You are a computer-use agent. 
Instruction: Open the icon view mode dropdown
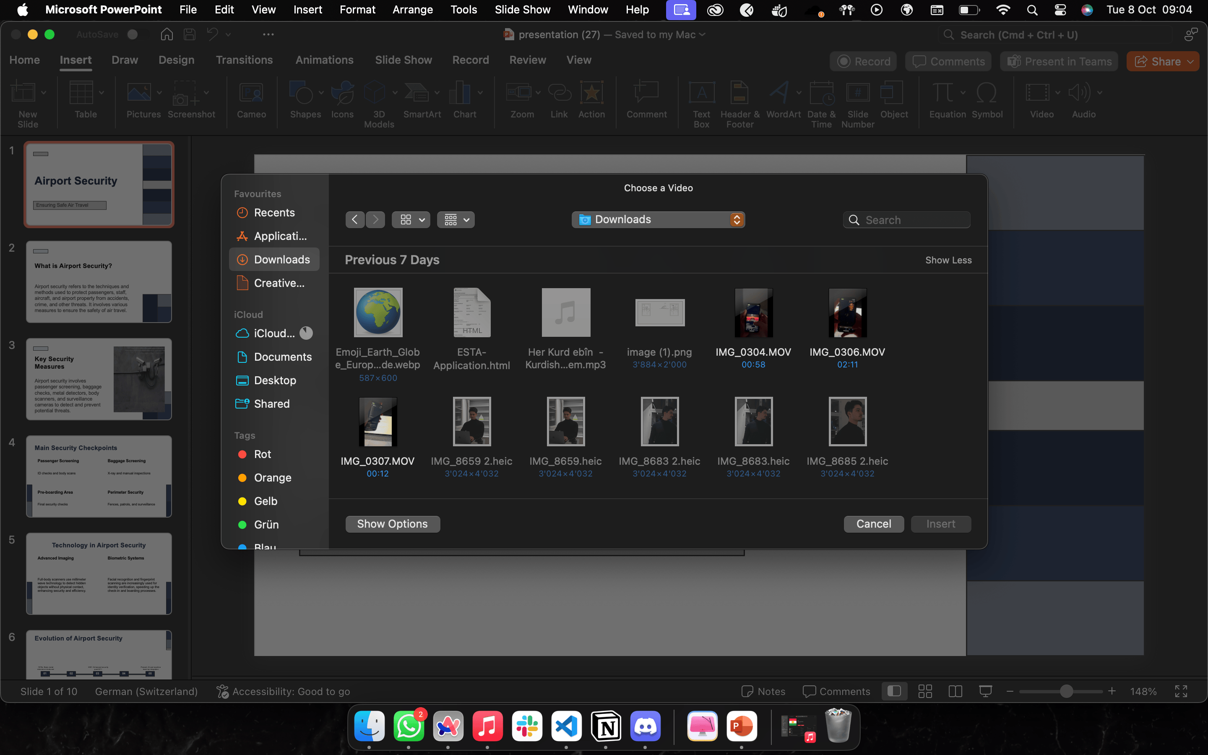point(411,220)
